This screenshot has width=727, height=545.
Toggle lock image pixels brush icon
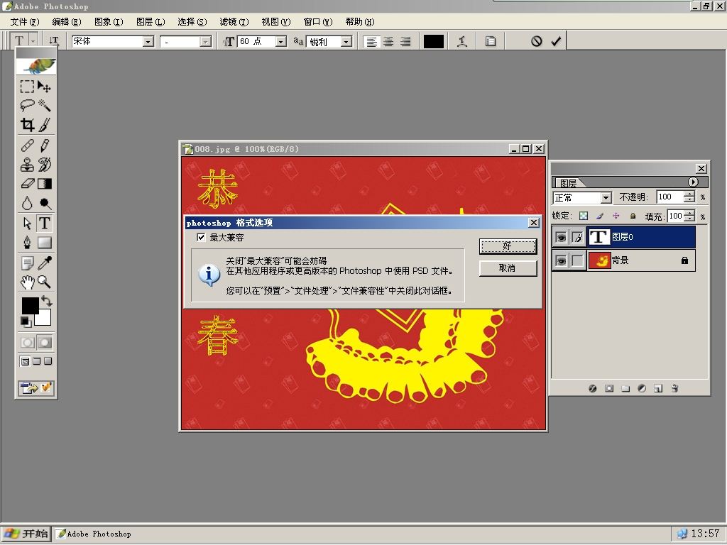(600, 216)
